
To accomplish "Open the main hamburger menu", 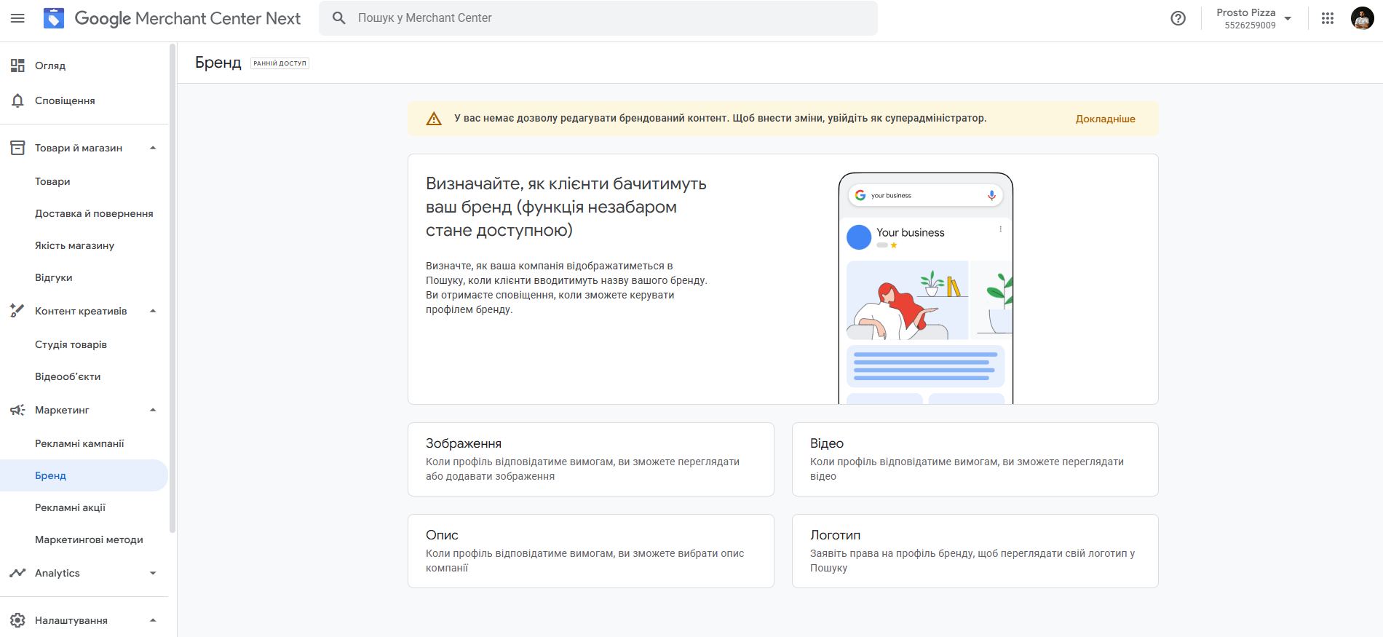I will click(x=17, y=18).
